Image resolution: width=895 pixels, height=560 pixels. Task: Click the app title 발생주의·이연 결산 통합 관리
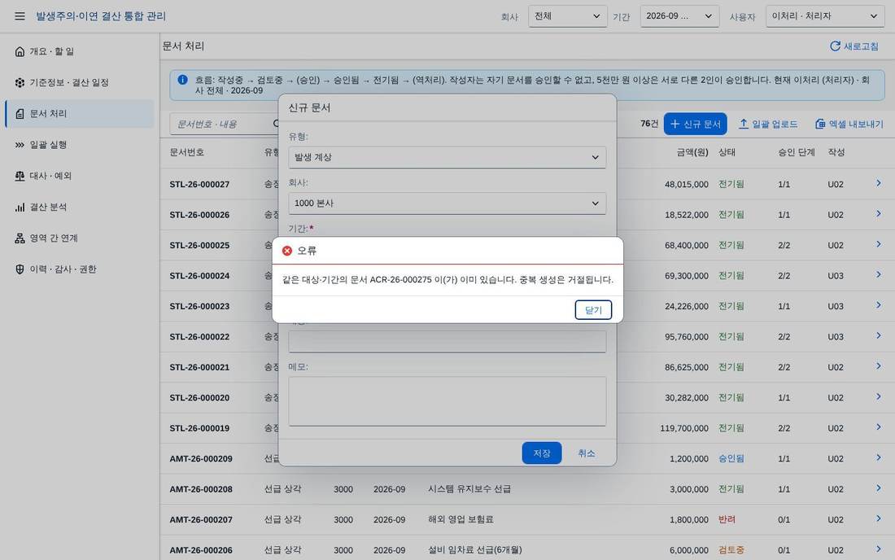click(x=101, y=16)
